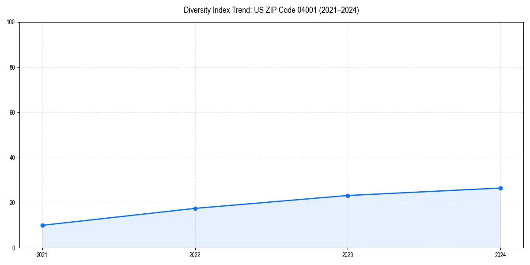Click the x-axis label 2024
This screenshot has width=530, height=265.
pyautogui.click(x=500, y=255)
